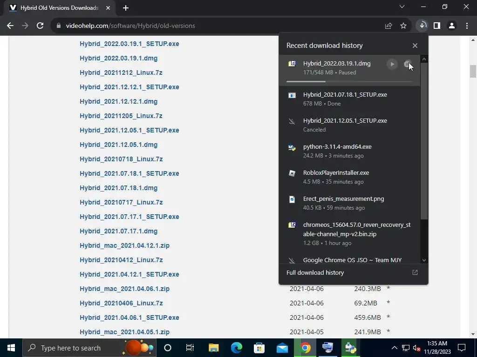477x357 pixels.
Task: Go back to the previous page
Action: [10, 26]
